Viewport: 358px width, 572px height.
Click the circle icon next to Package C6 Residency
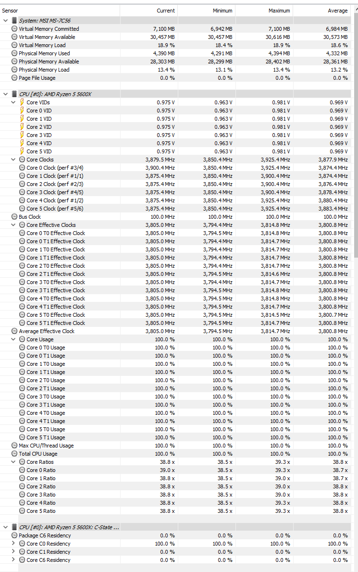pyautogui.click(x=14, y=535)
